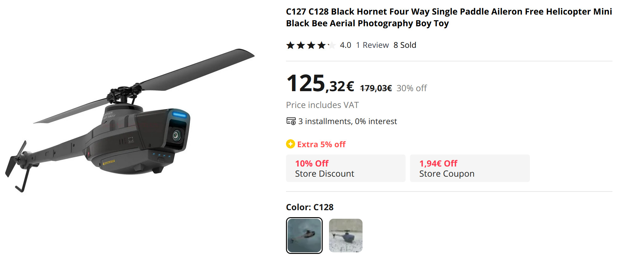Open the 1 Review link
This screenshot has height=258, width=621.
(x=372, y=45)
